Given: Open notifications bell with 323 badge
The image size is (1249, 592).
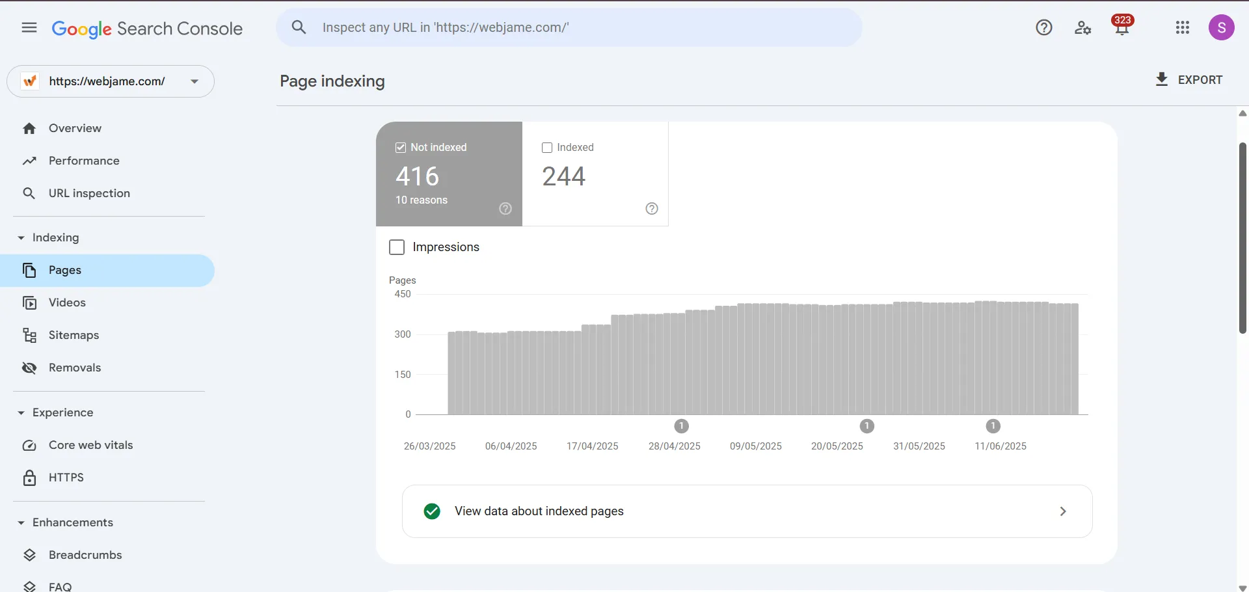Looking at the screenshot, I should click(x=1122, y=26).
